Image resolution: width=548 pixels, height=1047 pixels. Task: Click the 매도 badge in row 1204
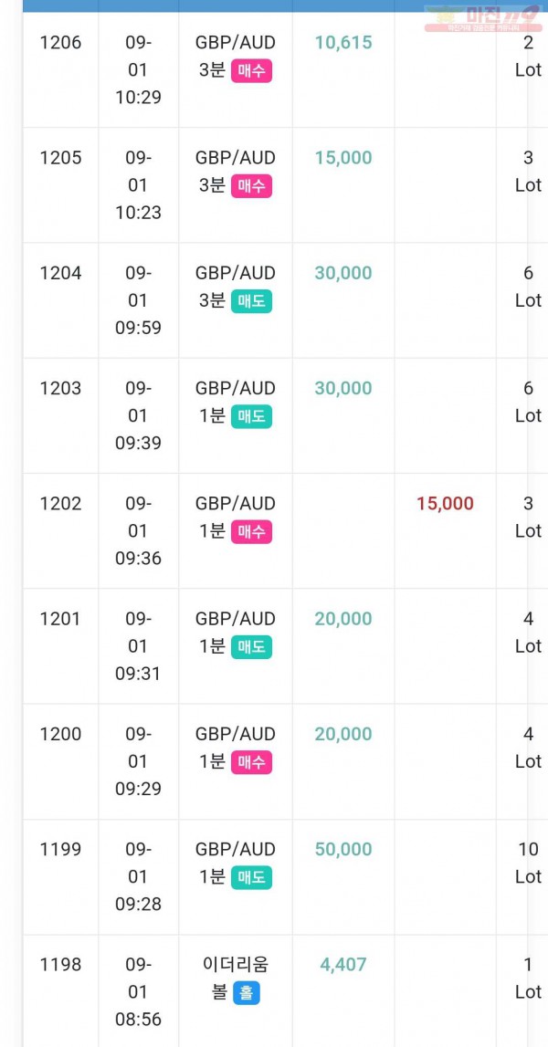tap(251, 302)
